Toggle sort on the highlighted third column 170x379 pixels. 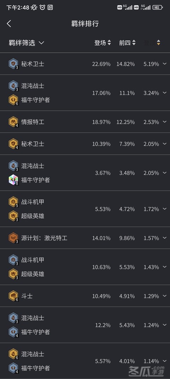coord(152,43)
